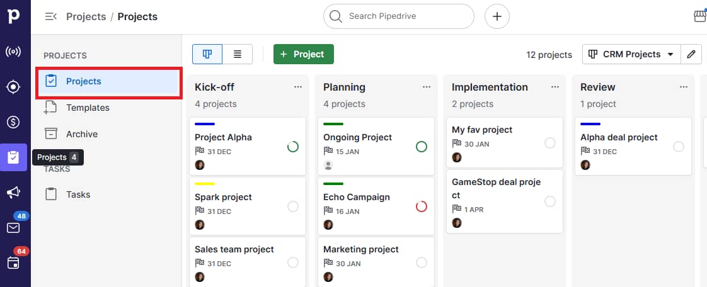Open Review column options menu
Image resolution: width=707 pixels, height=287 pixels.
(684, 87)
